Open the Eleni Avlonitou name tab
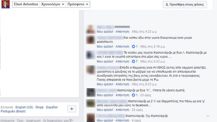This screenshot has height=122, width=217. coord(26,4)
